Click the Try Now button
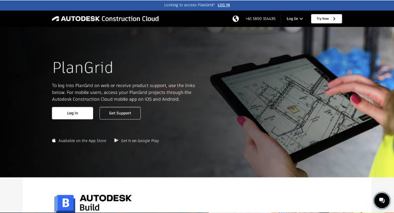Image resolution: width=394 pixels, height=213 pixels. coord(326,19)
